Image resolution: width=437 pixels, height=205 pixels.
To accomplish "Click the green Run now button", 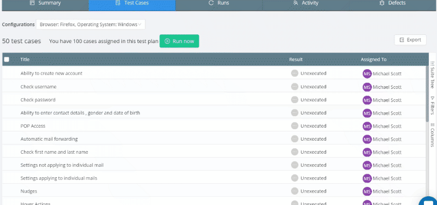I will (x=179, y=41).
